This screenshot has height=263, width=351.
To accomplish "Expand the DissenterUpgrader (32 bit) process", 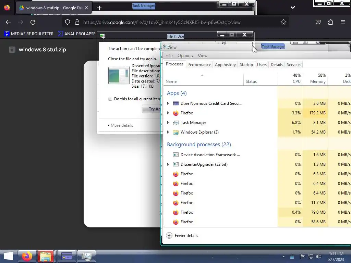I will (x=168, y=164).
